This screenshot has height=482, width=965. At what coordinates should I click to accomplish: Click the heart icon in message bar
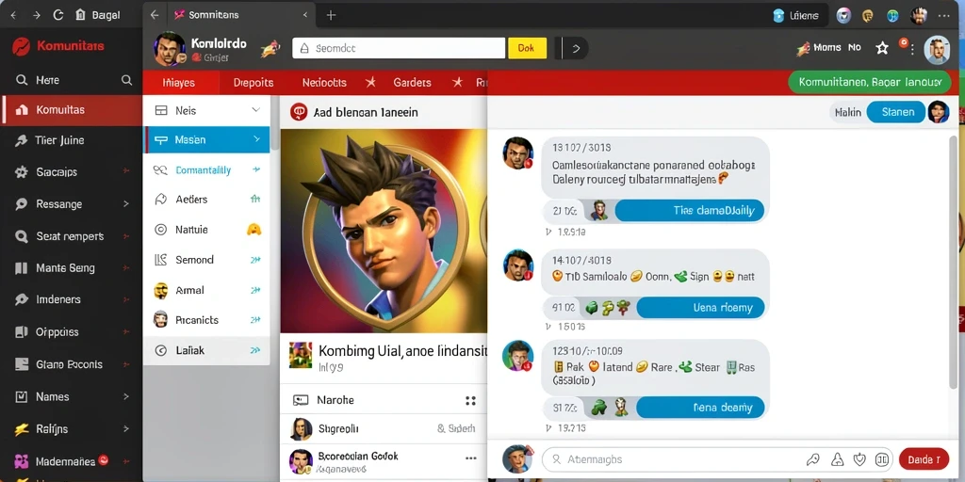tap(859, 459)
